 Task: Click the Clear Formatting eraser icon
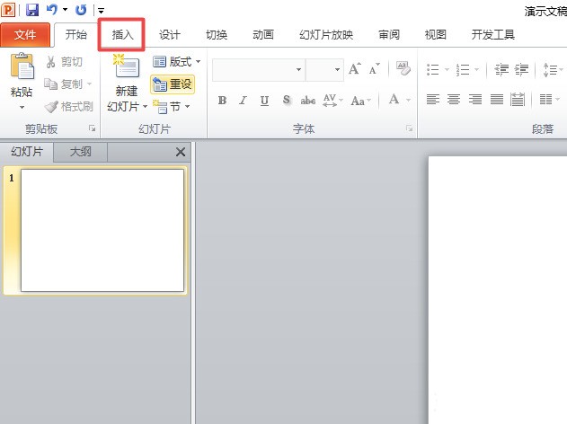point(403,68)
